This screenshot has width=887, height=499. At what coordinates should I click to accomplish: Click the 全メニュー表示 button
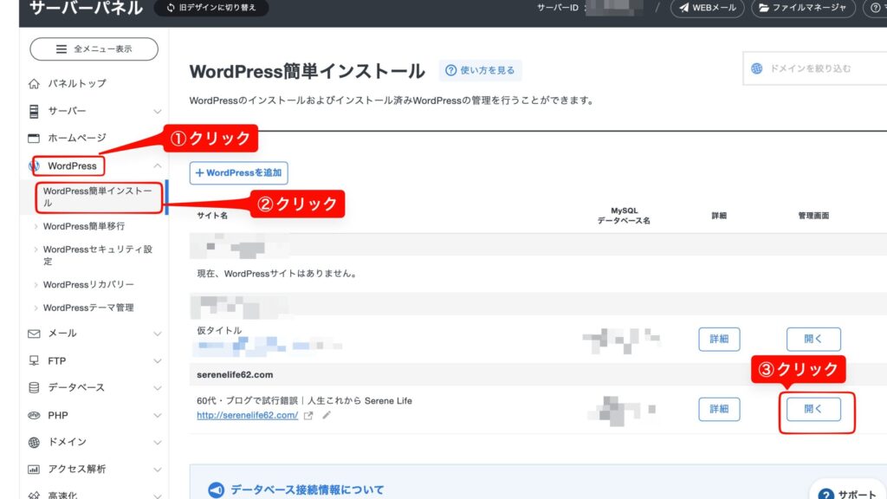[x=94, y=49]
